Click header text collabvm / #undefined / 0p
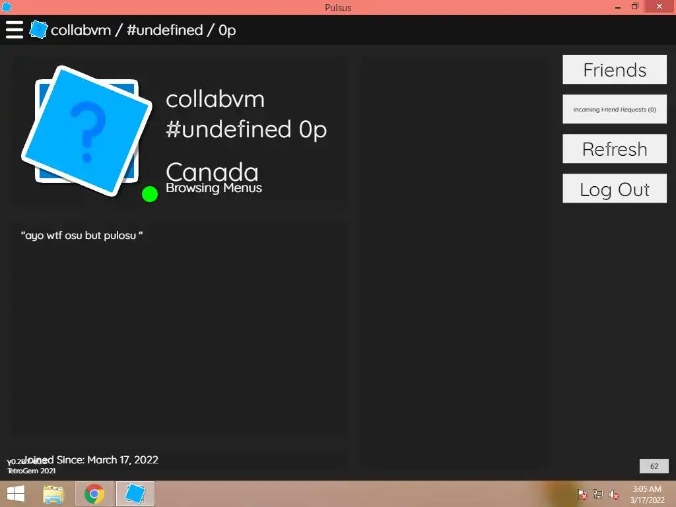Viewport: 676px width, 507px height. pyautogui.click(x=143, y=30)
